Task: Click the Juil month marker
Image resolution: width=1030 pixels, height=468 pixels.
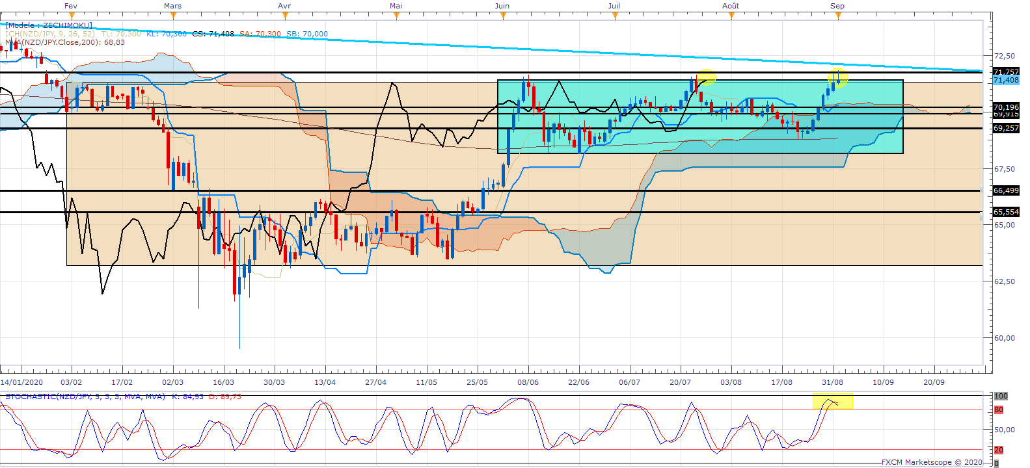Action: click(x=614, y=6)
